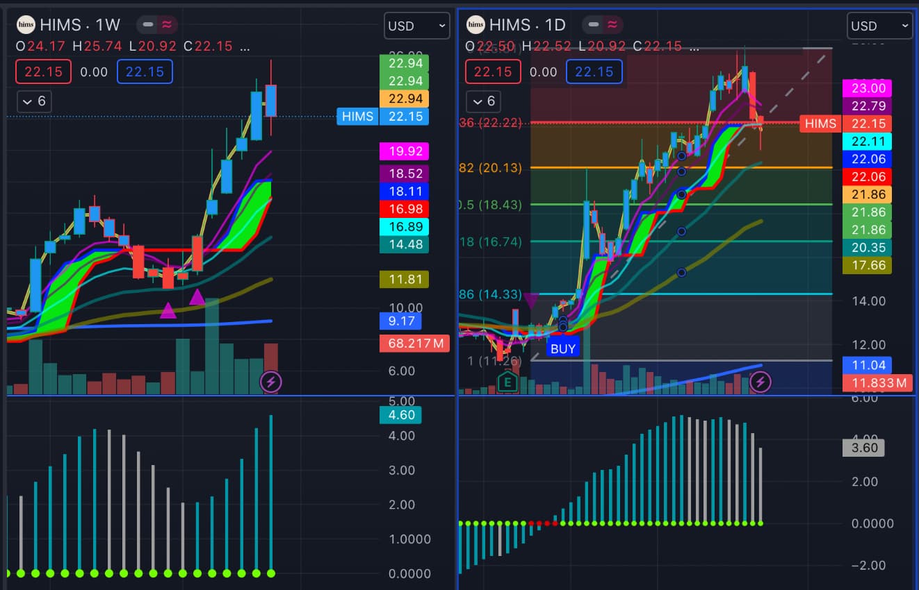
Task: Expand the 6 indicators legend on the daily chart
Action: [x=484, y=101]
